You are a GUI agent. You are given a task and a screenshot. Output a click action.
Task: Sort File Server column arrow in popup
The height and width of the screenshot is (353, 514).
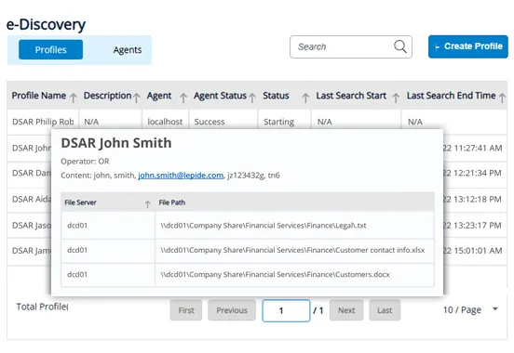[x=147, y=204]
